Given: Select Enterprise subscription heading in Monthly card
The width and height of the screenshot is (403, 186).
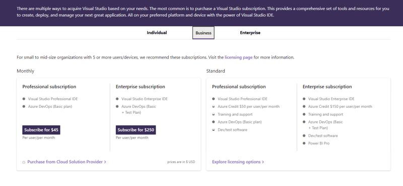Looking at the screenshot, I should coord(141,87).
